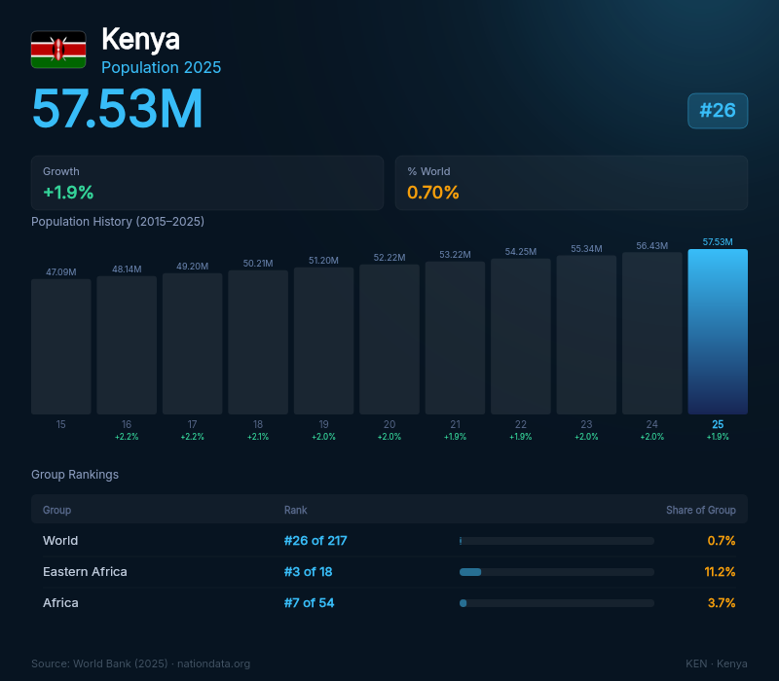Image resolution: width=779 pixels, height=681 pixels.
Task: Open the % World 0.70% card
Action: point(572,183)
